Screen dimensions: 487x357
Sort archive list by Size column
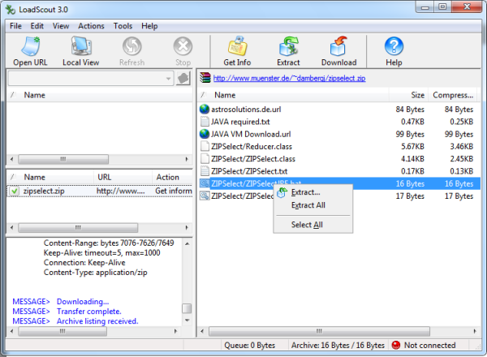click(x=409, y=95)
